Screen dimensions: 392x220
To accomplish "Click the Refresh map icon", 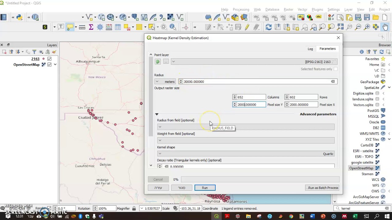I will [x=269, y=27].
